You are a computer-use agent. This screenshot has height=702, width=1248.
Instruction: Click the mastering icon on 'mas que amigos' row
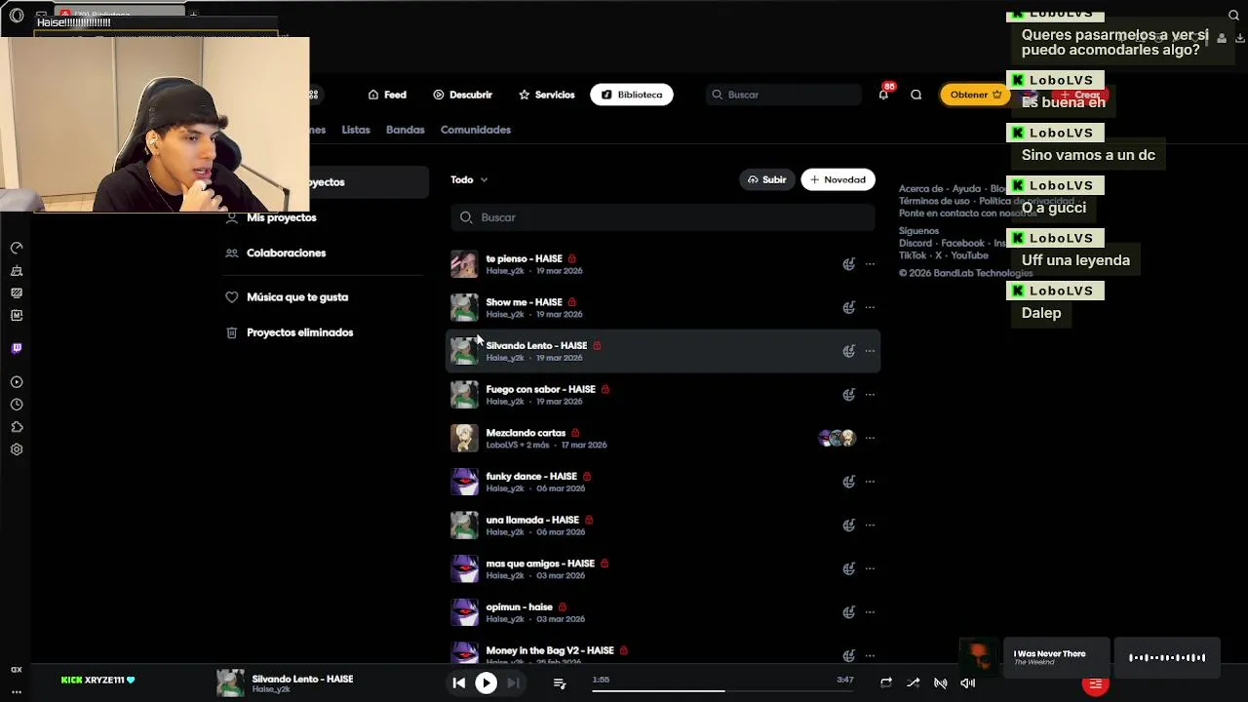848,568
